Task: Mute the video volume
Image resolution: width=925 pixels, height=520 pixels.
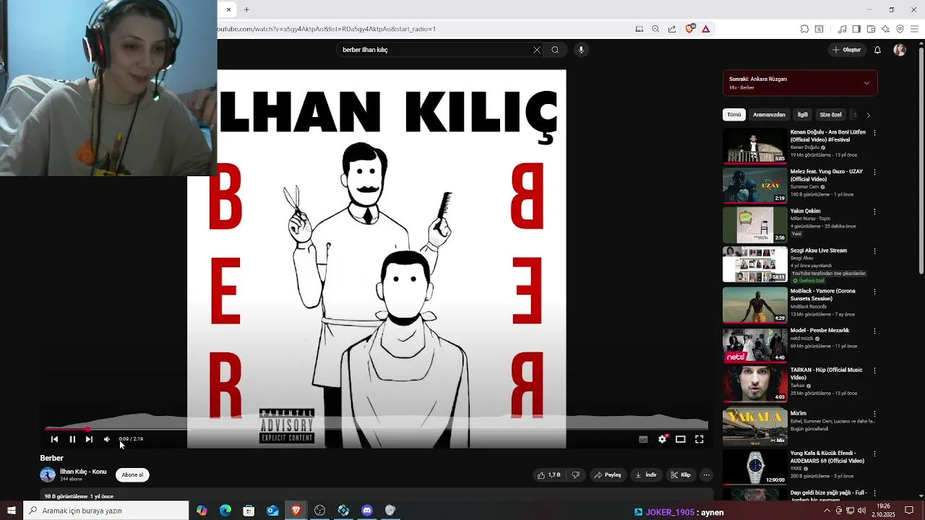Action: [x=107, y=439]
